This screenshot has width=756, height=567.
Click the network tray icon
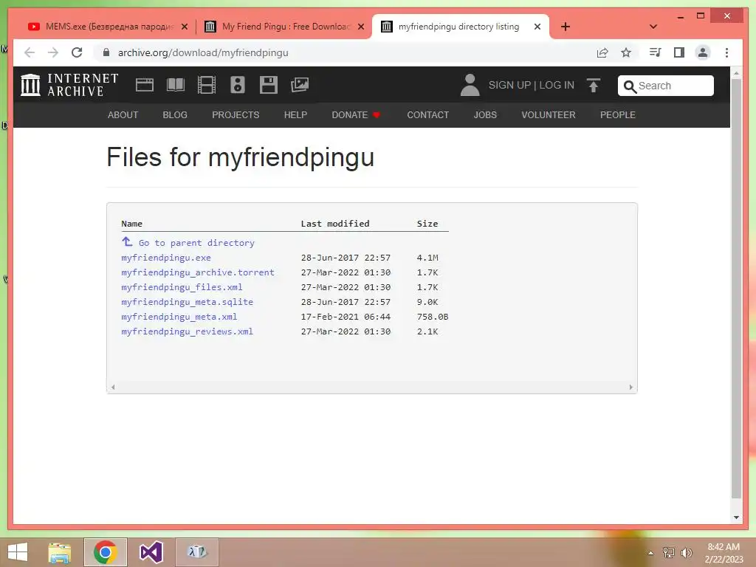[x=669, y=552]
